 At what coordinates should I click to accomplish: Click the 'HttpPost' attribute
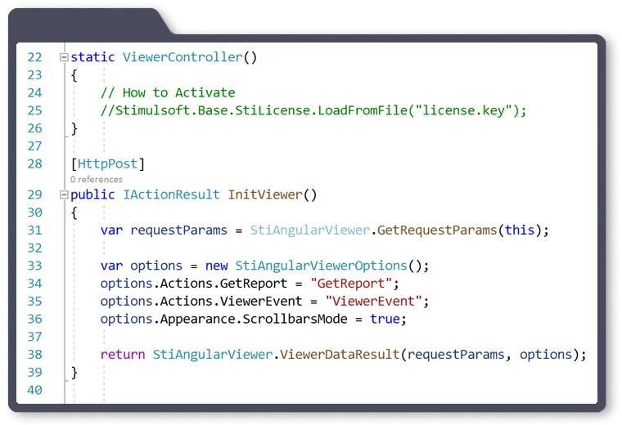tap(107, 164)
